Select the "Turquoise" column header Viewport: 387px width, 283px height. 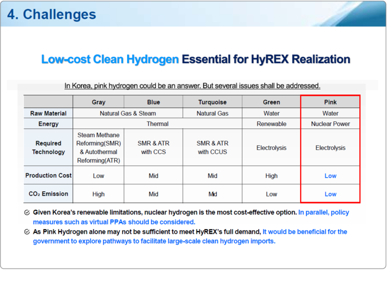tap(212, 102)
